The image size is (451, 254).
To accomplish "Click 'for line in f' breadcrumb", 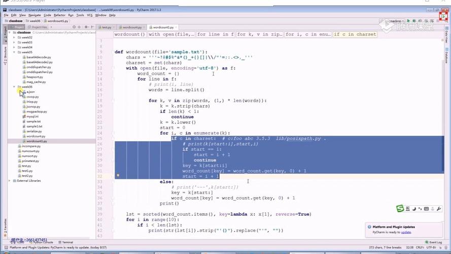I will pyautogui.click(x=216, y=34).
